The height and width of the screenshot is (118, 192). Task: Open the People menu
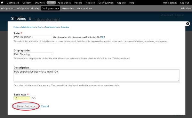[x=78, y=3]
